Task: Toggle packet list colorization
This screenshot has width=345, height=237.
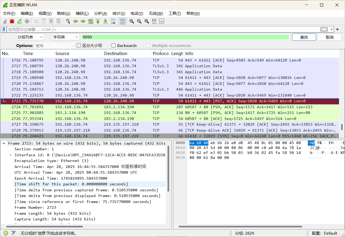Action: click(122, 21)
